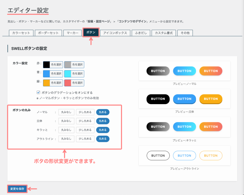This screenshot has width=244, height=195.
Task: Switch to the カラーセット tab
Action: [x=21, y=33]
